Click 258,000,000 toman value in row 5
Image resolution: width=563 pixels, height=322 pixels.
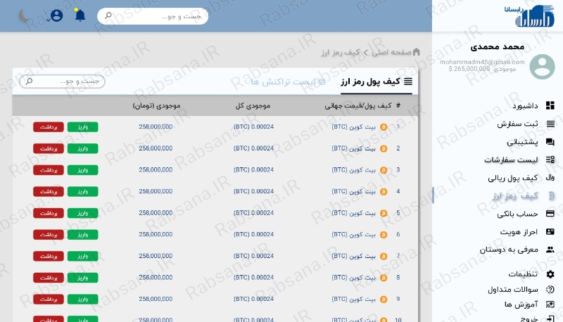pyautogui.click(x=156, y=213)
